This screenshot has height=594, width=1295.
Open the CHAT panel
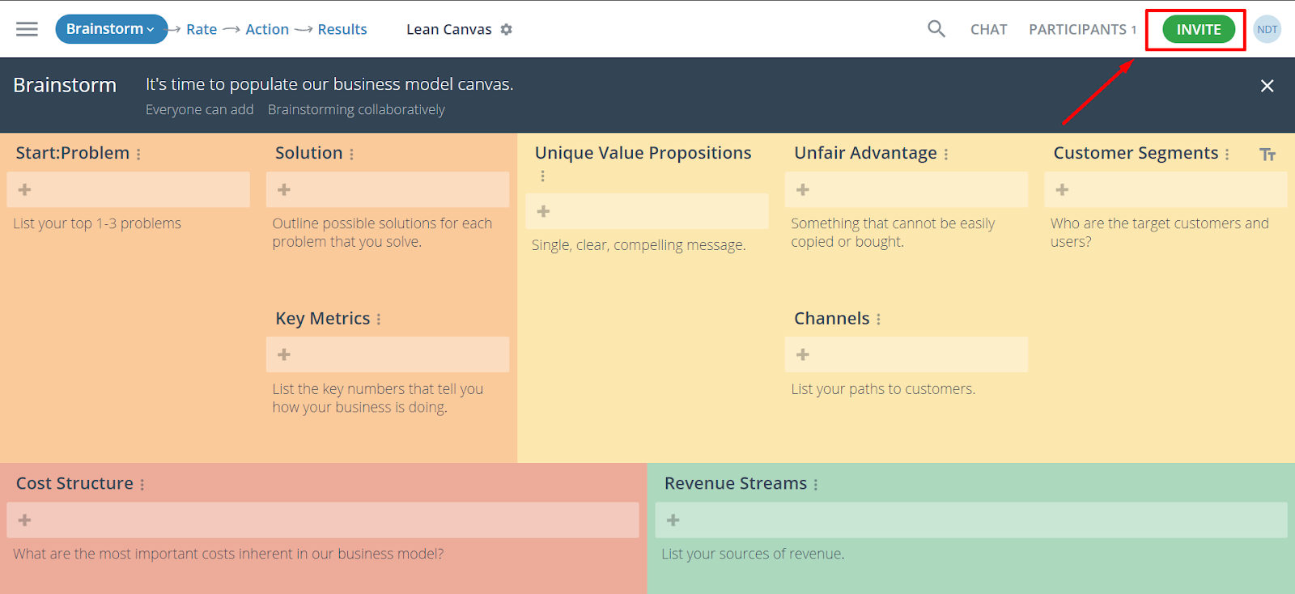click(988, 29)
